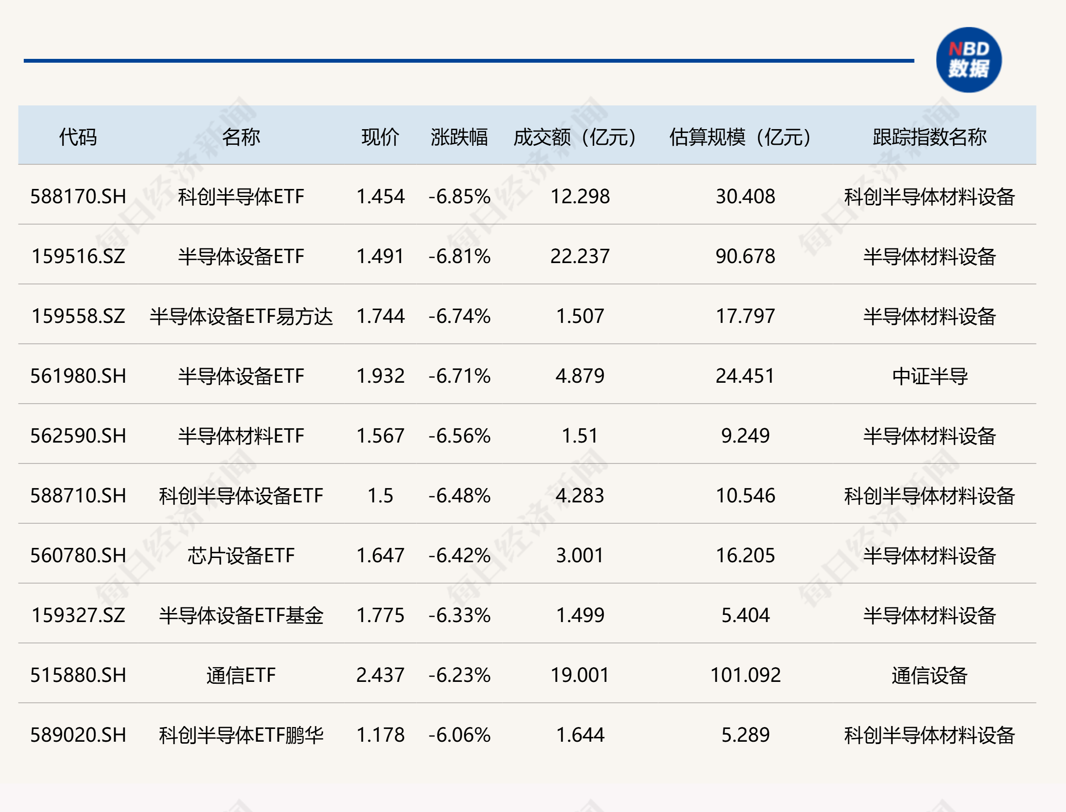The image size is (1066, 812).
Task: Select code 159516.SZ row
Action: coord(78,256)
